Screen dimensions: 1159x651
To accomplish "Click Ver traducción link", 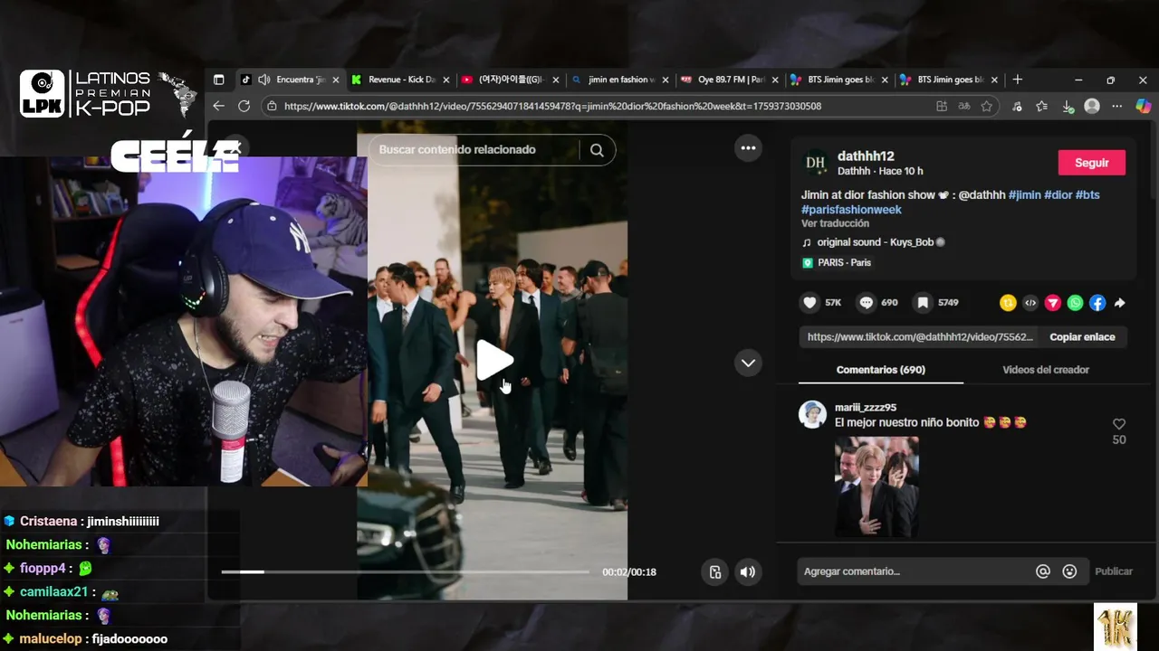I will [835, 223].
